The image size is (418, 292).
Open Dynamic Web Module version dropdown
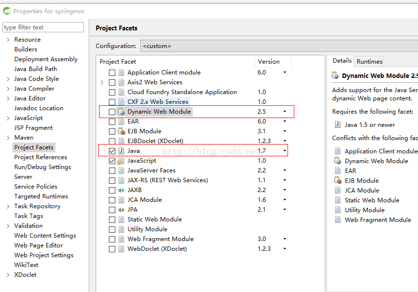tap(285, 112)
